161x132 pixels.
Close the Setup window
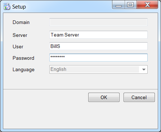pyautogui.click(x=147, y=5)
